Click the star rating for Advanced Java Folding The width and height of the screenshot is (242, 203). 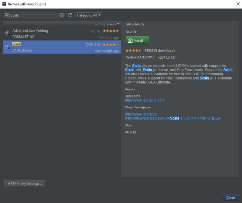click(110, 31)
